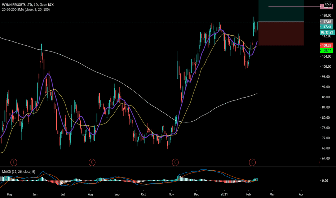
Task: Click the 84.00 price axis label
Action: point(327,107)
